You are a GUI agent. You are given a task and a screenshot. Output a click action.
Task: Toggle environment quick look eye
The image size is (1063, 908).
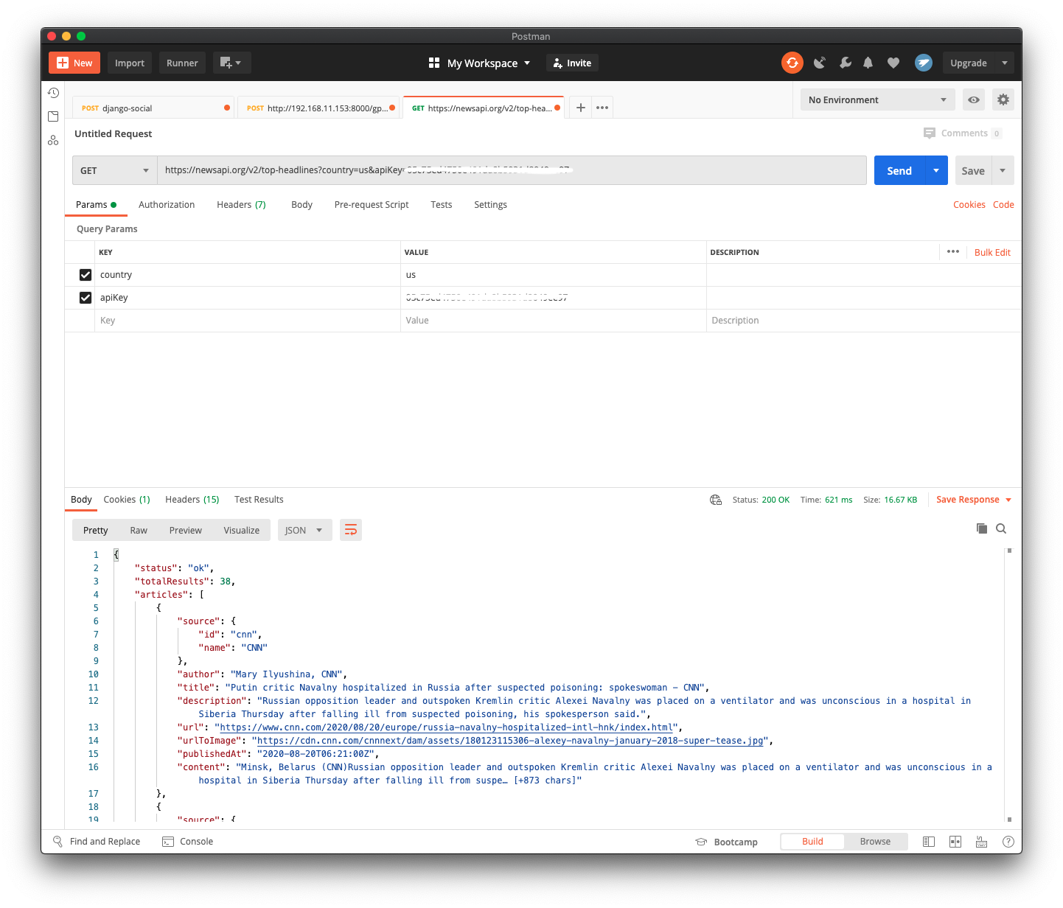pyautogui.click(x=974, y=99)
